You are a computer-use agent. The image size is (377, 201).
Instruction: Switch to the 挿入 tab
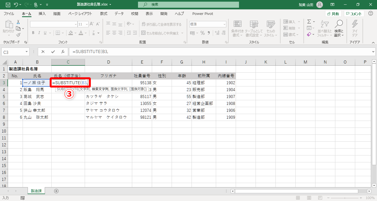42,14
